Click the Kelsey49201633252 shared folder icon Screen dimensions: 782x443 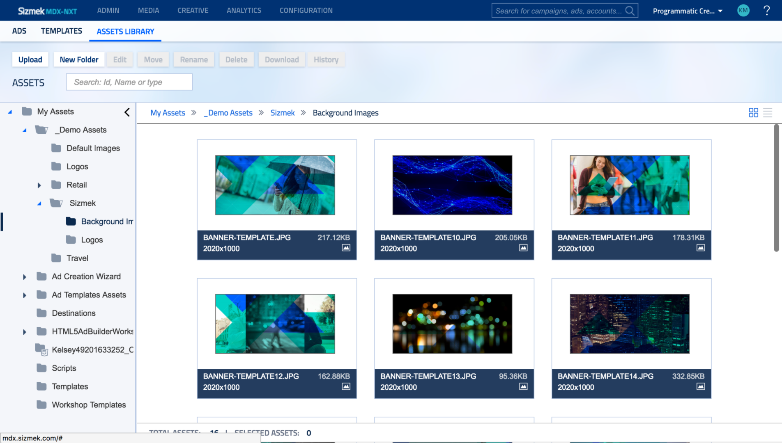41,349
